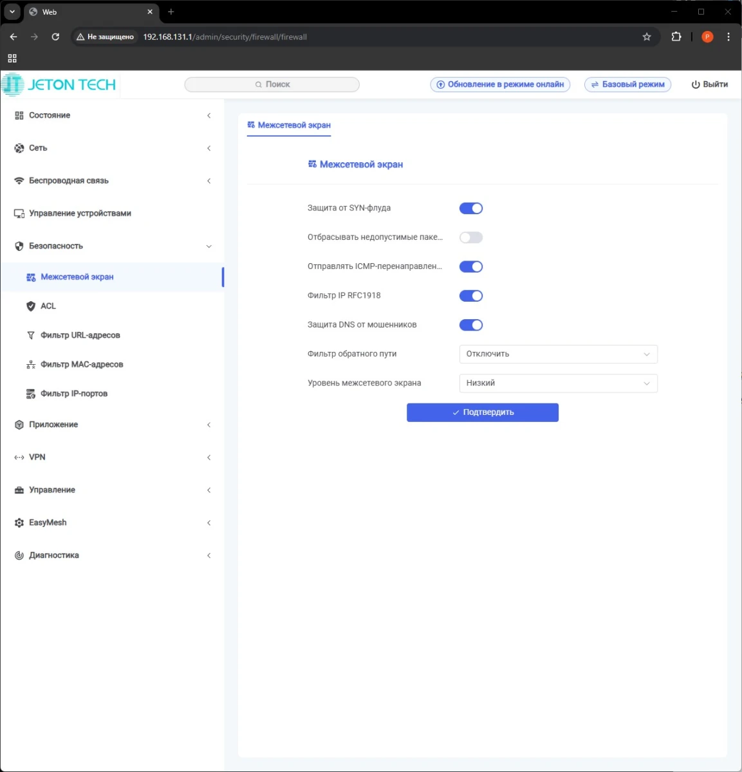
Task: Expand the VPN sidebar section
Action: (37, 457)
